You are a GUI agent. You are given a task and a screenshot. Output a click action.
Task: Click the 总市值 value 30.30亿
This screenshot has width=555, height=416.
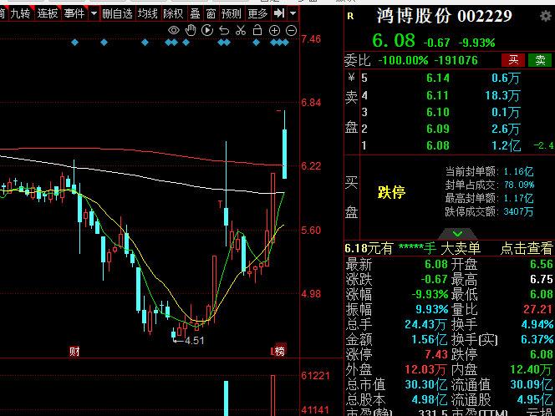[x=425, y=384]
